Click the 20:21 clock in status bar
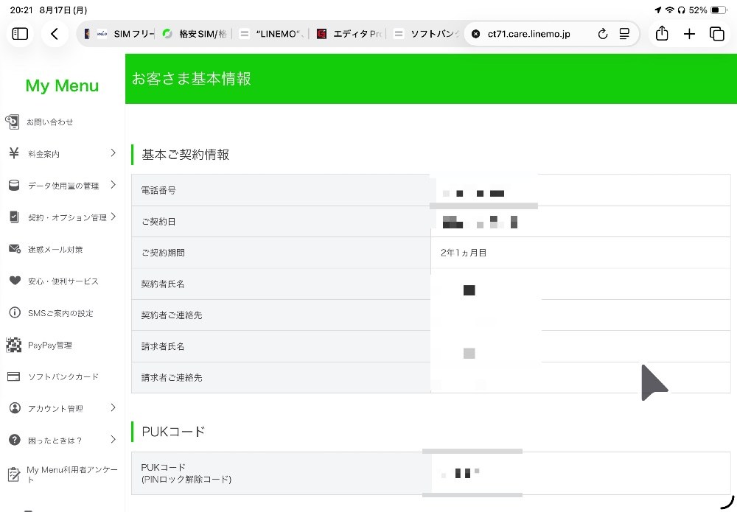 [21, 10]
